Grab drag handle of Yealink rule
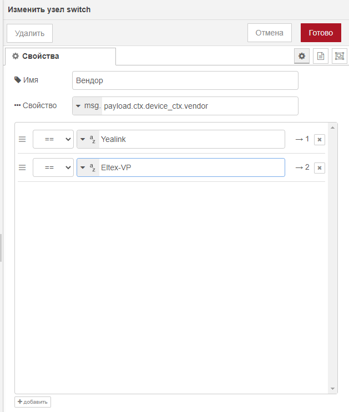349x412 pixels. [x=23, y=139]
